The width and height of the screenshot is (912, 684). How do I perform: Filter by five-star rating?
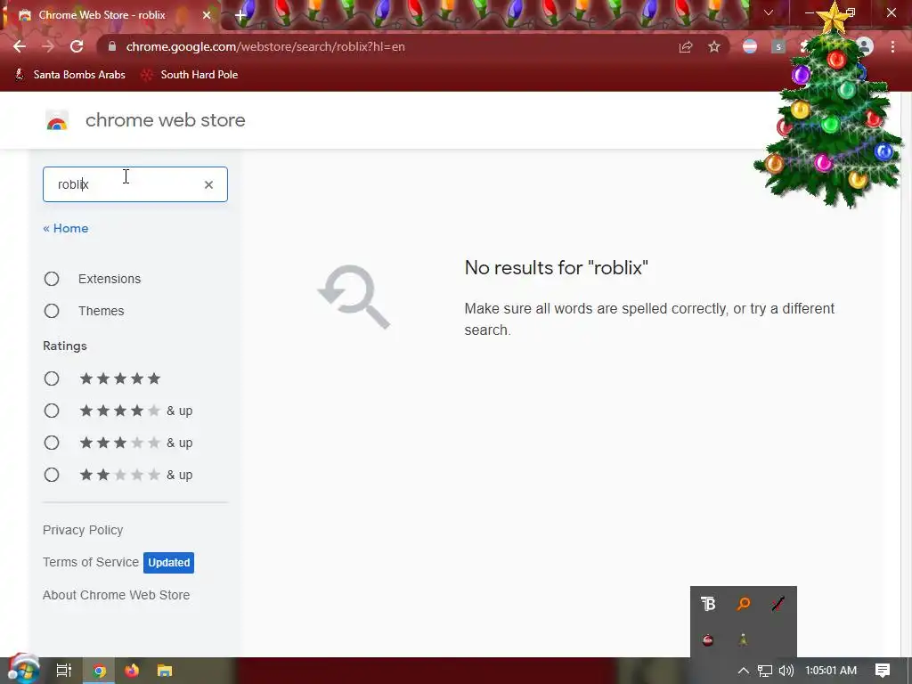[x=52, y=379]
